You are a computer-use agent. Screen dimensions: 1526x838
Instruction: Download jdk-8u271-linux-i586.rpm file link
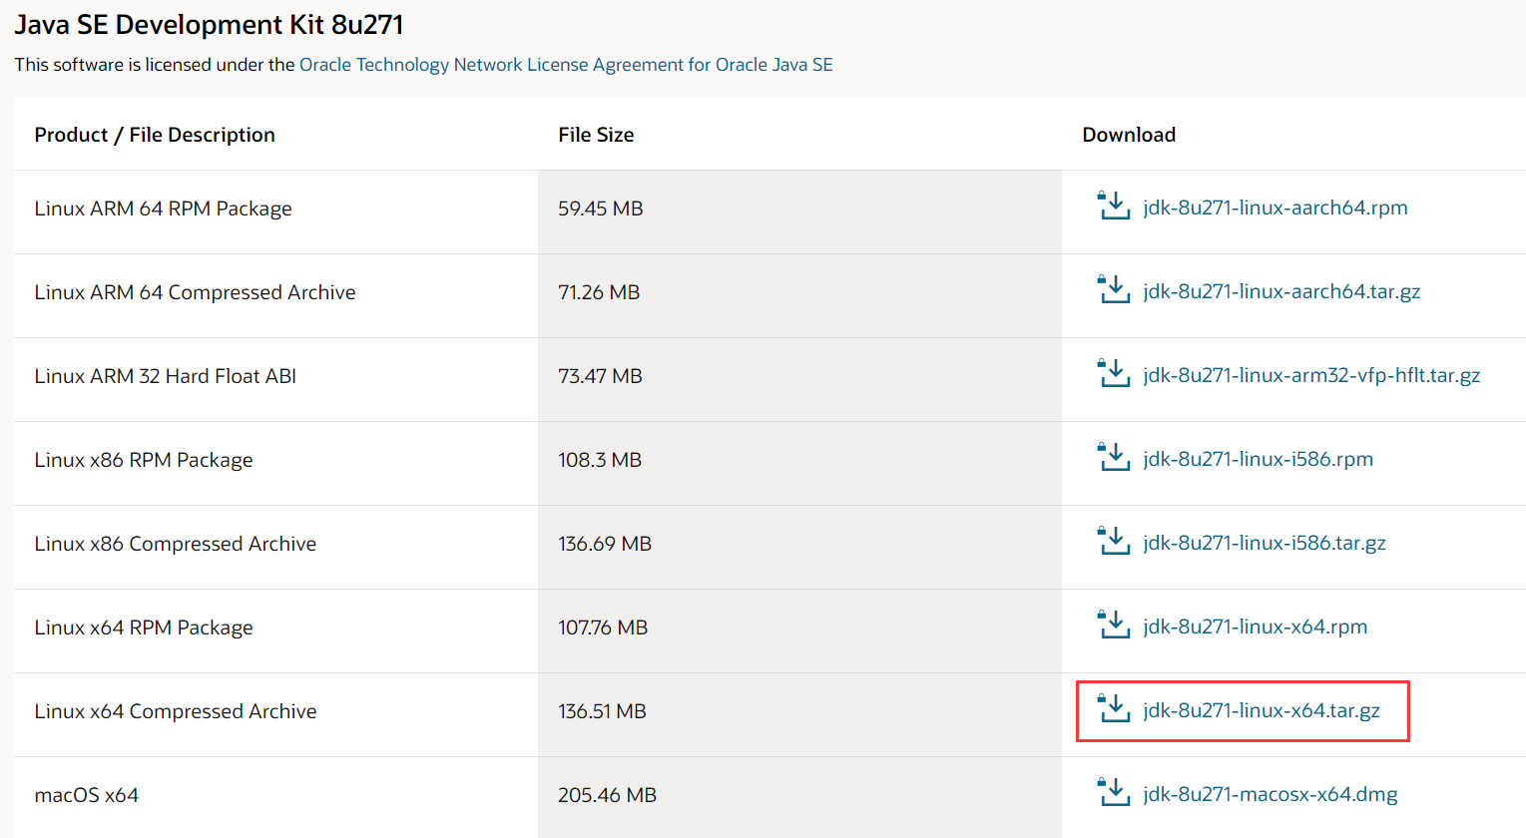(x=1258, y=459)
